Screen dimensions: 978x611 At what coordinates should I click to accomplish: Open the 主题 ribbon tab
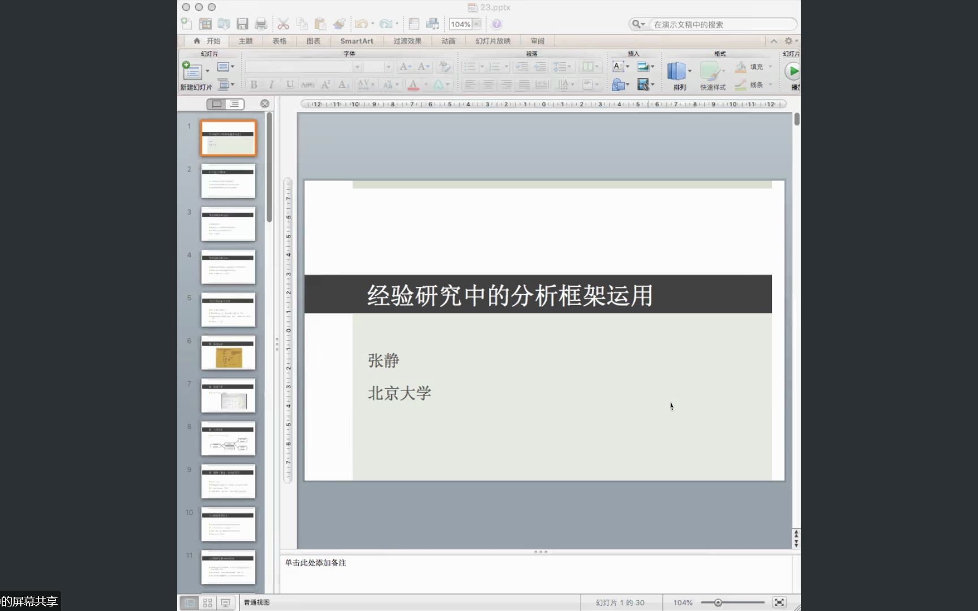click(246, 41)
